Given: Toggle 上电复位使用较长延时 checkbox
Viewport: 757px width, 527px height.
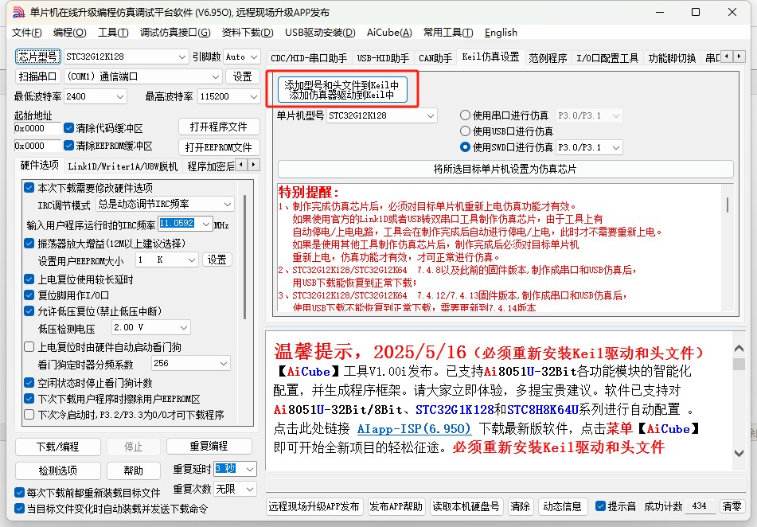Looking at the screenshot, I should click(29, 279).
